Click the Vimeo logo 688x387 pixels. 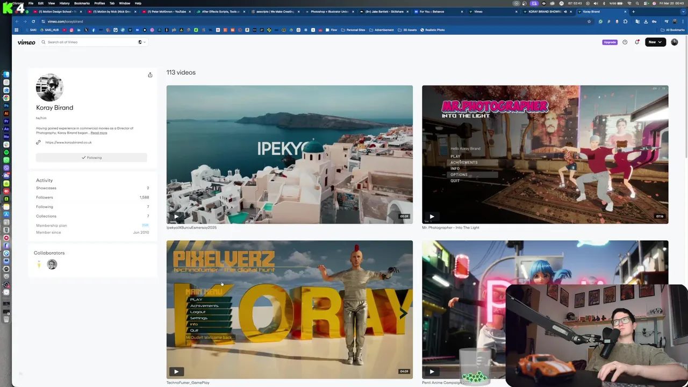point(26,42)
